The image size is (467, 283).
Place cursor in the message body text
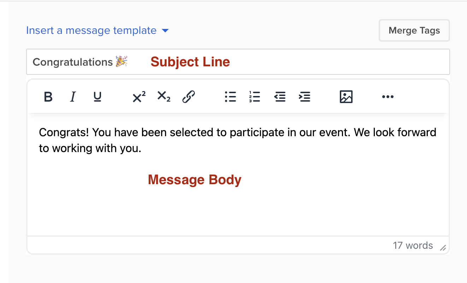tap(237, 140)
